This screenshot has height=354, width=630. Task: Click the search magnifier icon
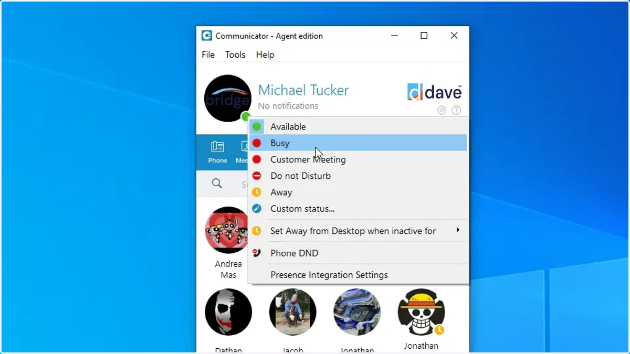tap(217, 184)
